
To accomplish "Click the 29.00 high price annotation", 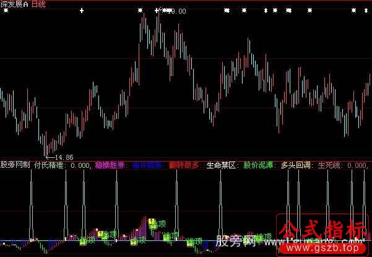I will (x=176, y=11).
